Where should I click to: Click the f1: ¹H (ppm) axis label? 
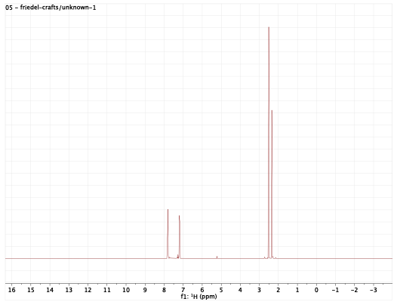point(199,297)
